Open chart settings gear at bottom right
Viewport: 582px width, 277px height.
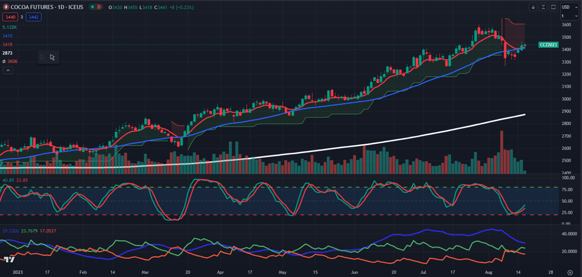click(x=570, y=272)
